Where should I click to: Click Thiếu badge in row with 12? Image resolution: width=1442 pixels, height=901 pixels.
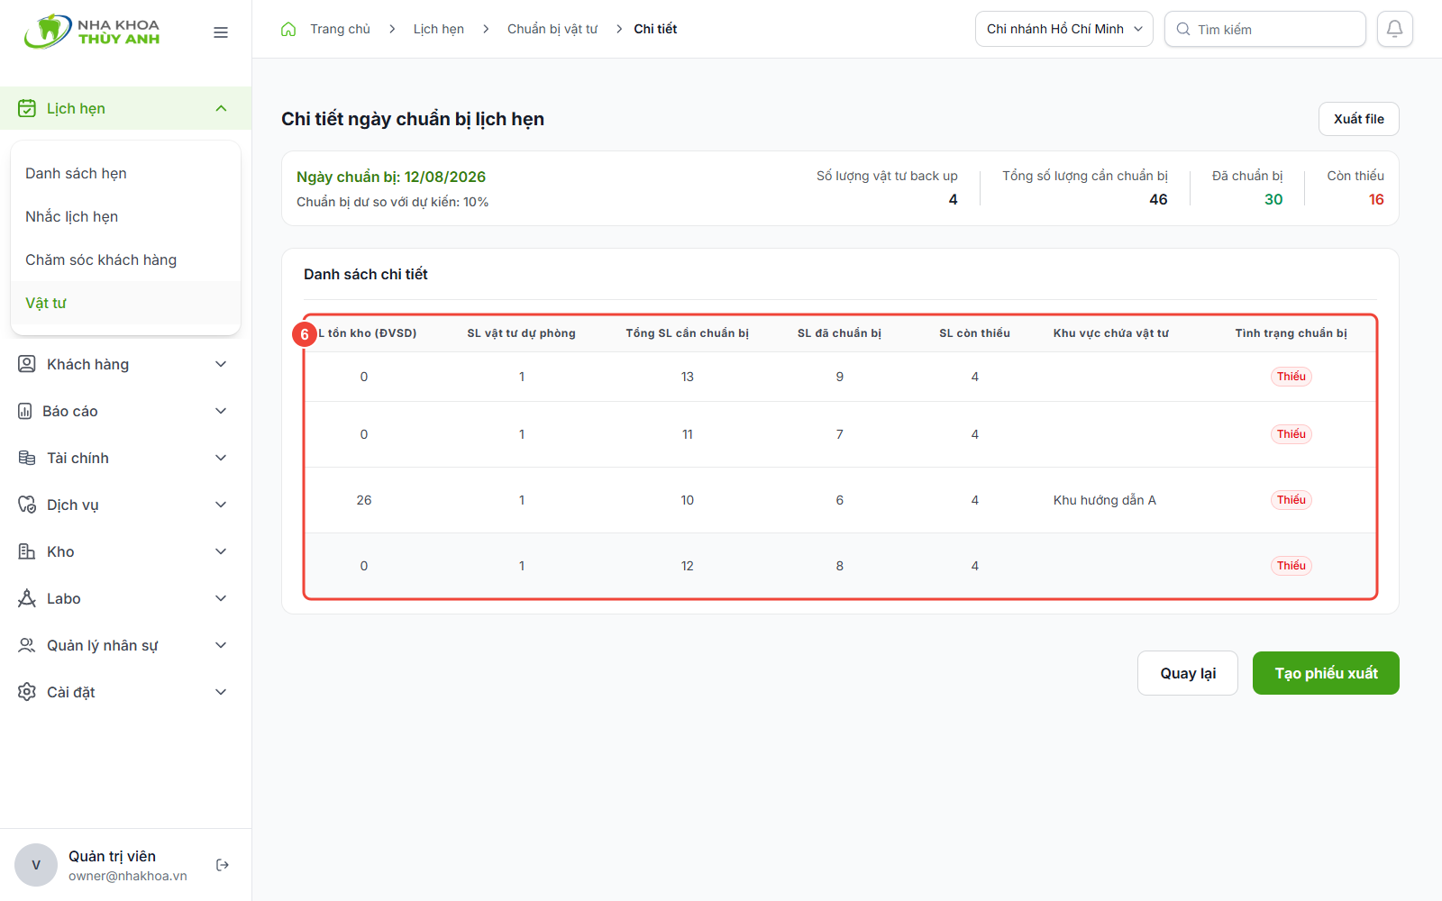pyautogui.click(x=1291, y=566)
